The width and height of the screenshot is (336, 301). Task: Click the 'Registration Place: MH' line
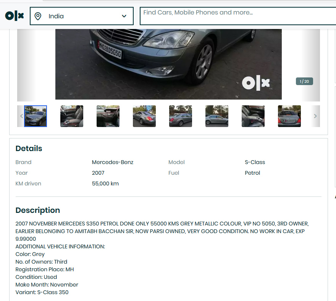click(45, 270)
